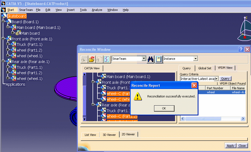Click the binoculars search icon

pos(151,59)
